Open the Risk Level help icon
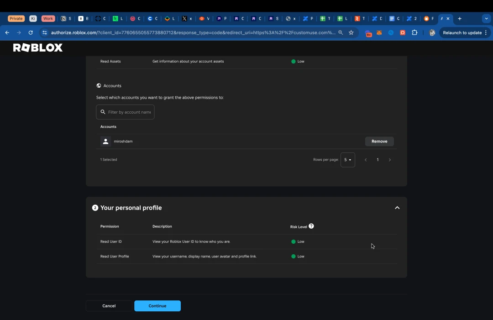 click(x=311, y=226)
